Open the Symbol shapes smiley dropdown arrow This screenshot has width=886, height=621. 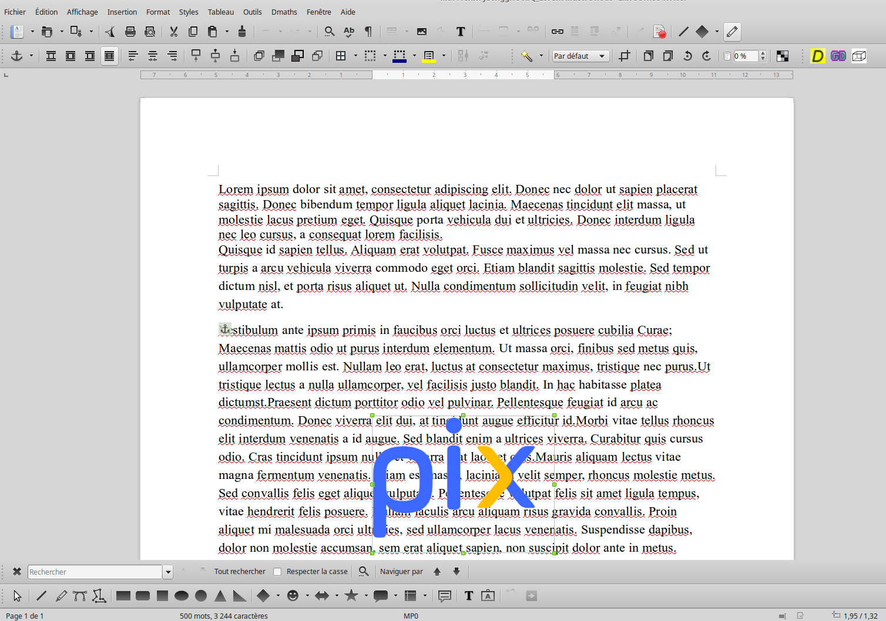pos(307,596)
